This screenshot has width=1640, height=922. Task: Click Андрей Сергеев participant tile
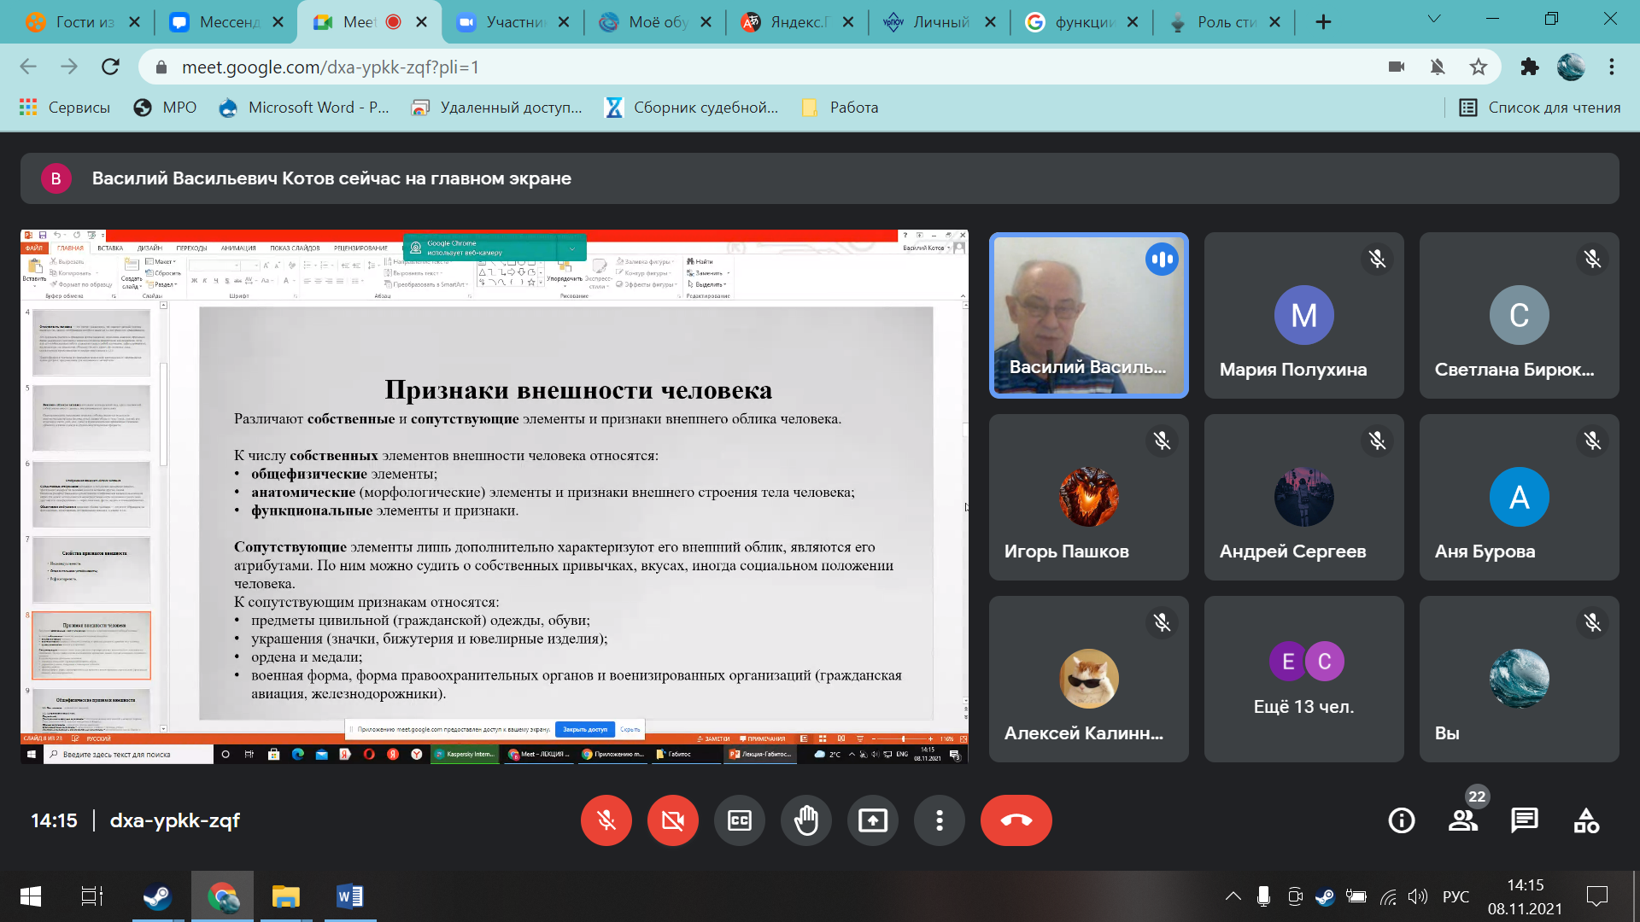pyautogui.click(x=1304, y=497)
